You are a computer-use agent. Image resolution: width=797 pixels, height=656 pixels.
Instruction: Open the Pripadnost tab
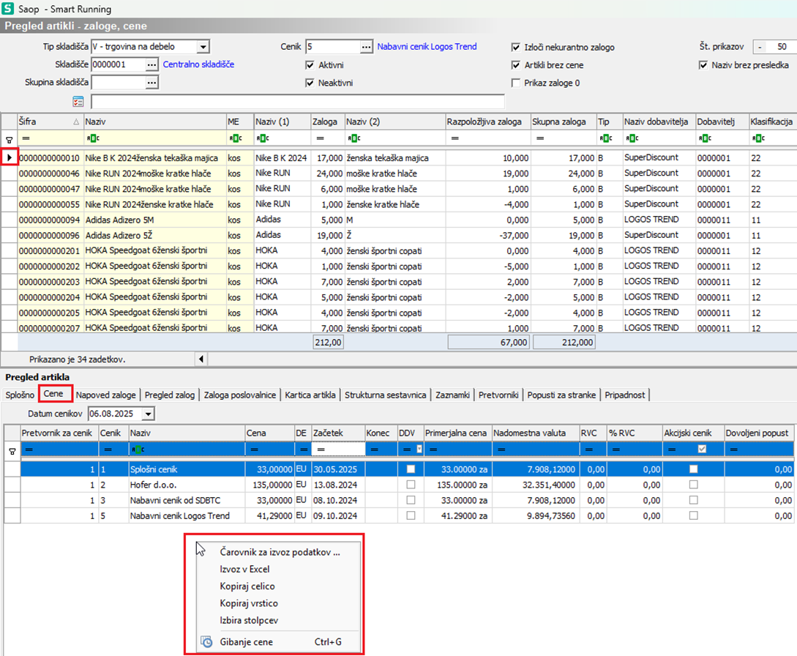tap(625, 395)
